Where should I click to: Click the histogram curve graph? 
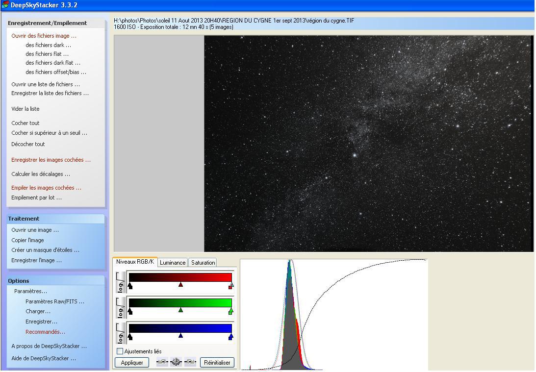click(x=334, y=315)
